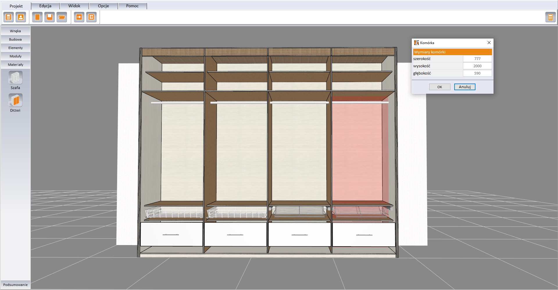558x290 pixels.
Task: Open the customer profile icon
Action: pos(21,17)
